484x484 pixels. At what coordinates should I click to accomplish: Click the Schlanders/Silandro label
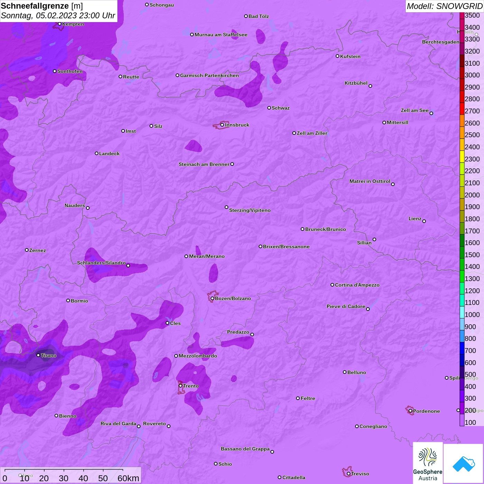point(101,263)
